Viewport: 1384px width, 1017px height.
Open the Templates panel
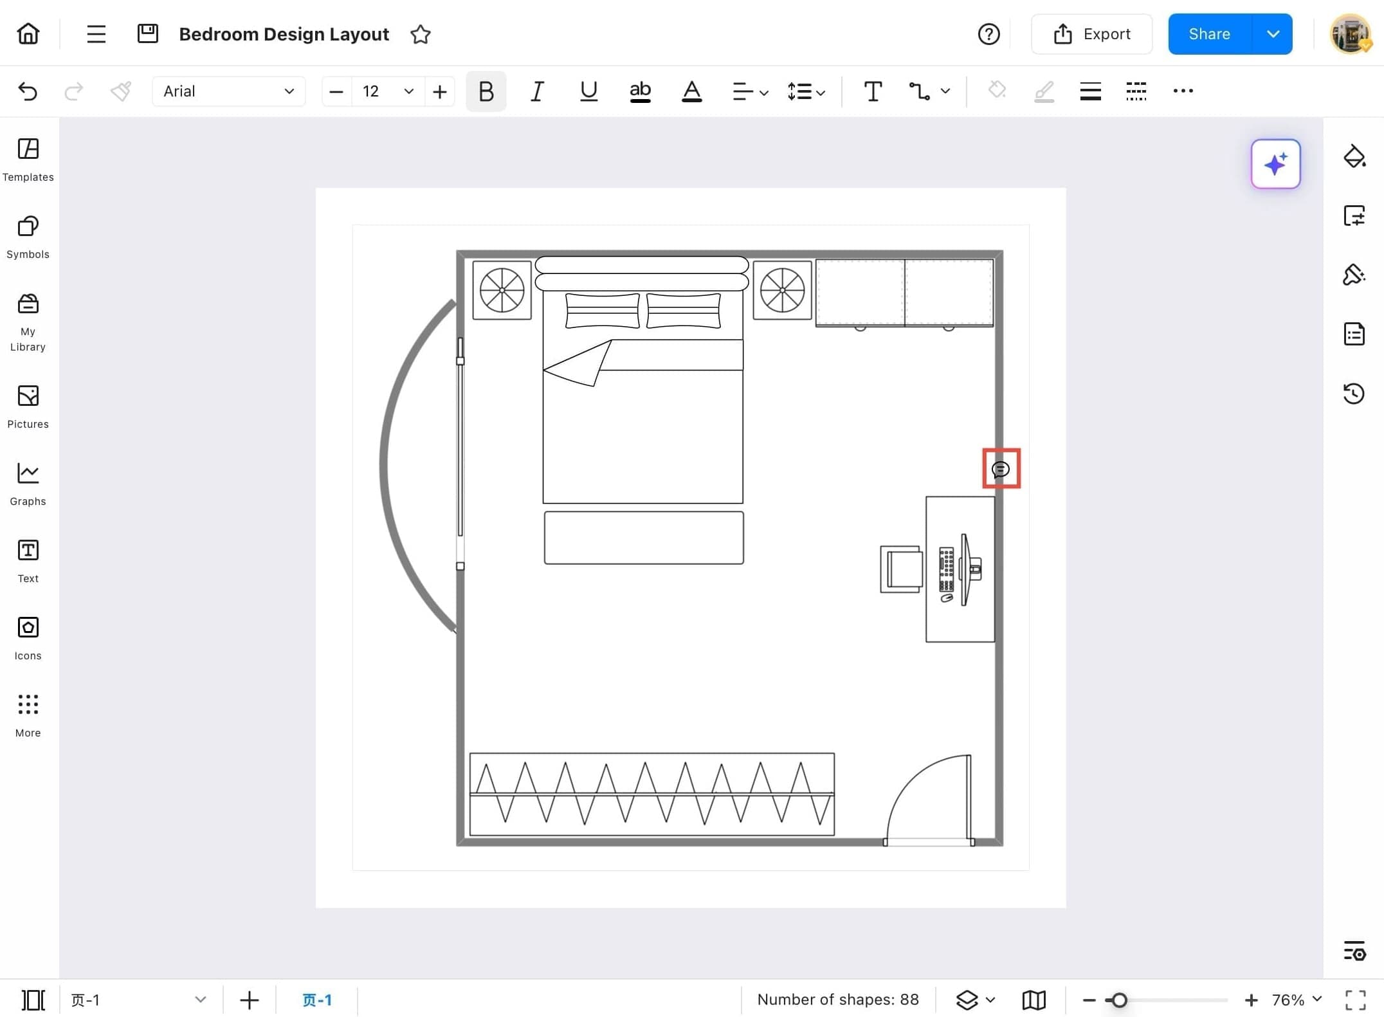[28, 159]
